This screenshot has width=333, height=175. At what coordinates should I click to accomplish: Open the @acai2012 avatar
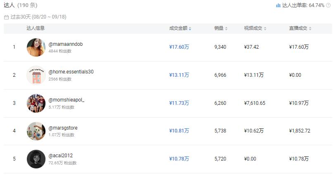pos(36,159)
